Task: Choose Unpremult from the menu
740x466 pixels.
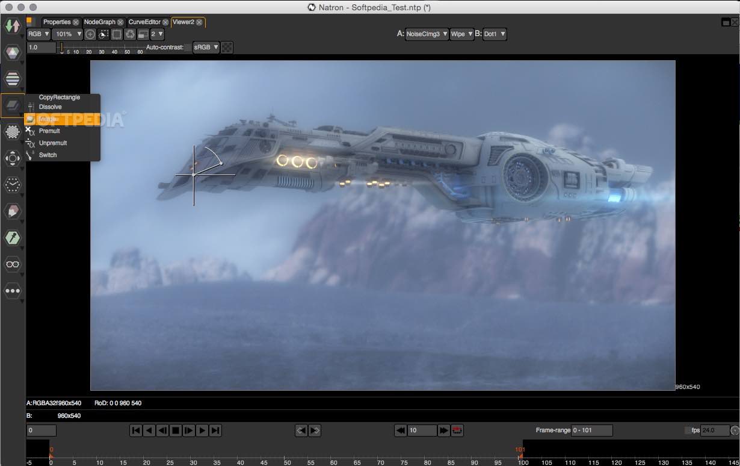Action: pos(62,143)
